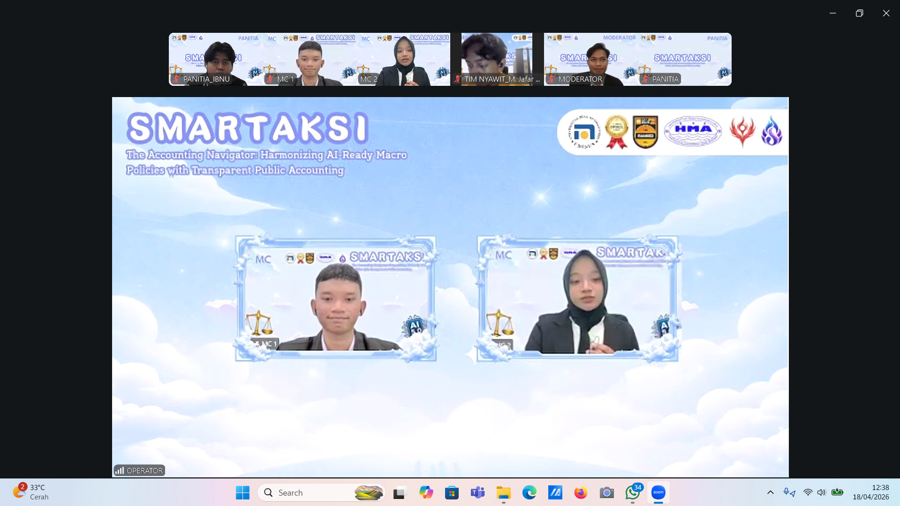Open Microsoft Store from the taskbar
The height and width of the screenshot is (506, 900).
(x=452, y=493)
